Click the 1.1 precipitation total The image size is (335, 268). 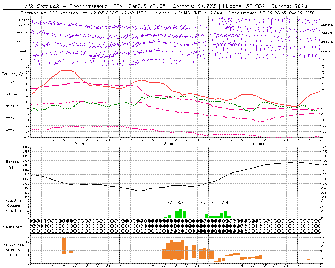point(203,203)
